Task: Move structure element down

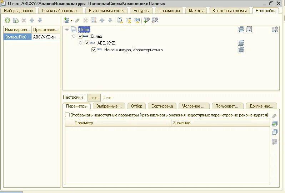Action: click(110, 20)
